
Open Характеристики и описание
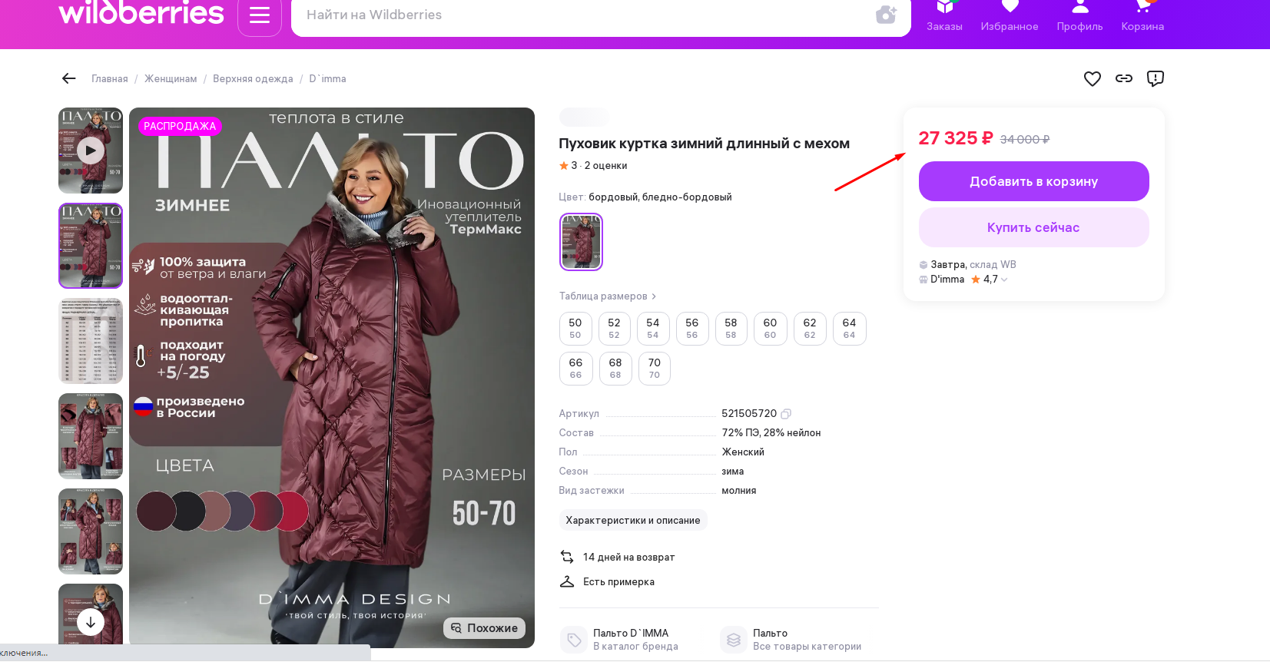(x=633, y=520)
